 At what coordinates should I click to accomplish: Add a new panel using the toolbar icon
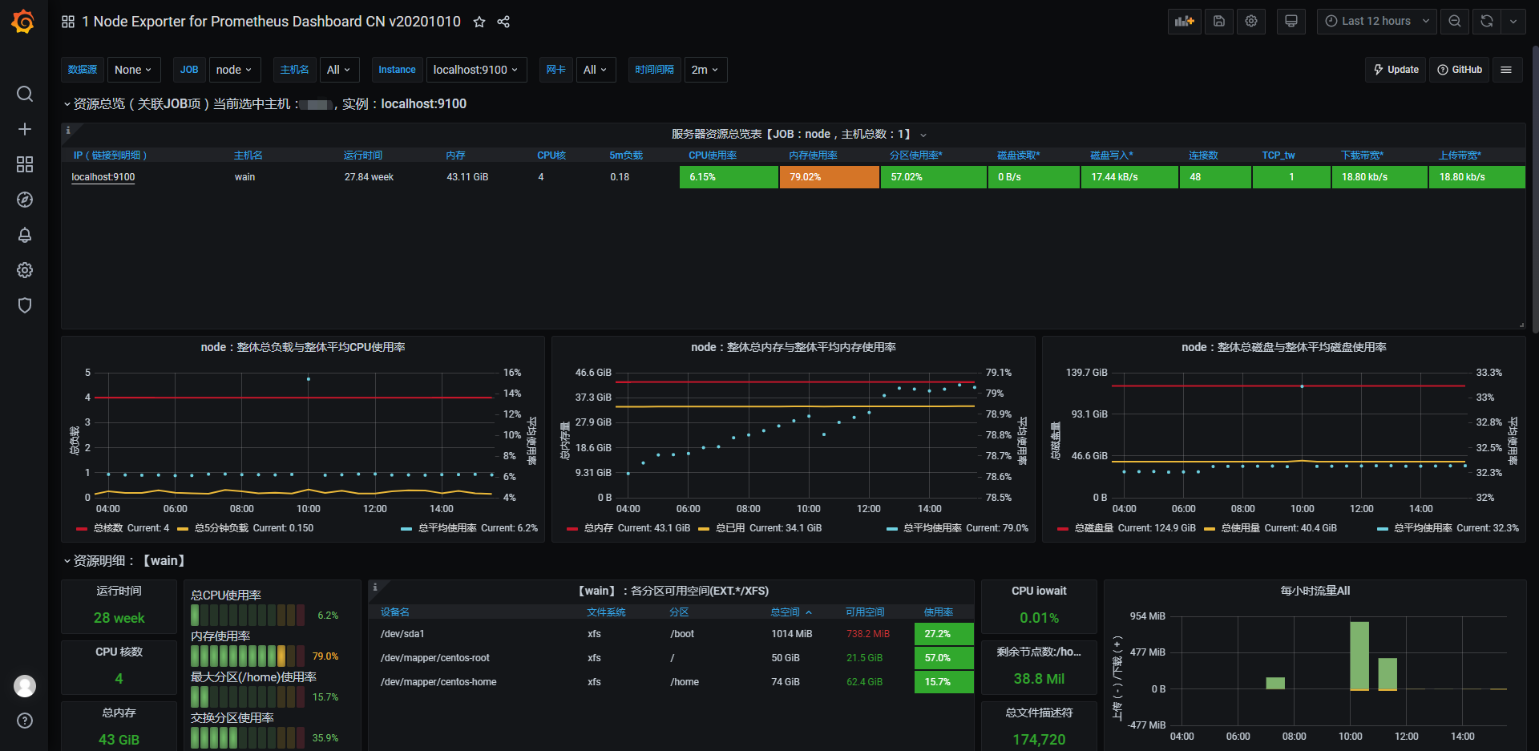coord(1184,22)
